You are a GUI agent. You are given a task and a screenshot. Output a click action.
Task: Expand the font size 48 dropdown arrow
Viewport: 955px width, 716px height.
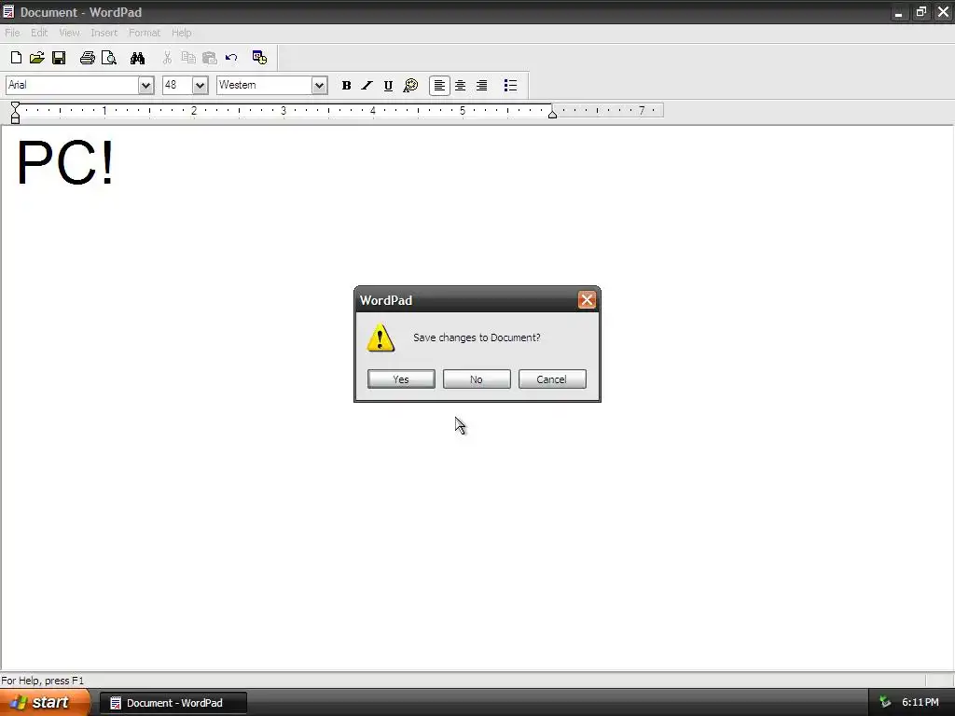click(200, 85)
